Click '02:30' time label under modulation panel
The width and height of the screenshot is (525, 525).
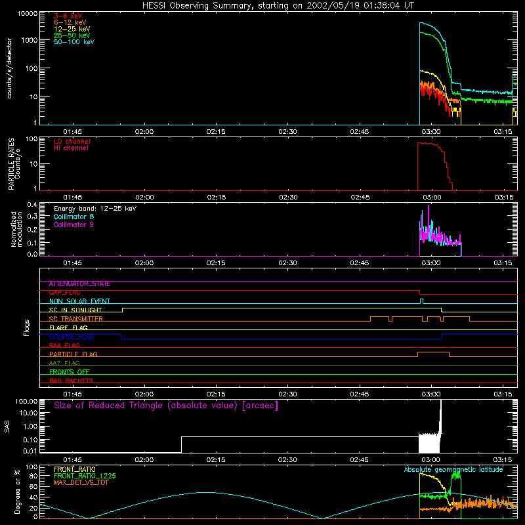coord(287,263)
